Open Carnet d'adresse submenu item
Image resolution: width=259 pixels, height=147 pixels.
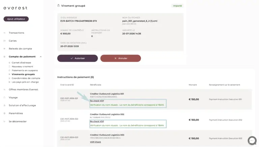click(21, 63)
